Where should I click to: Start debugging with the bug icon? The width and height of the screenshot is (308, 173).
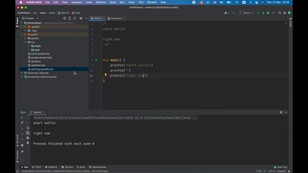(263, 13)
